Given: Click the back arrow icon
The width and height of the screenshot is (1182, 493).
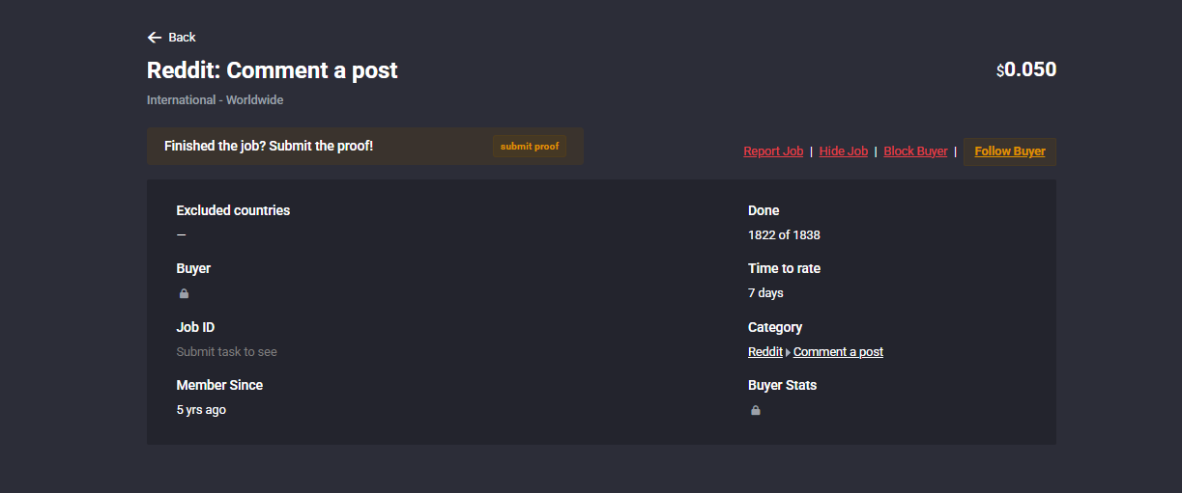Looking at the screenshot, I should (154, 38).
